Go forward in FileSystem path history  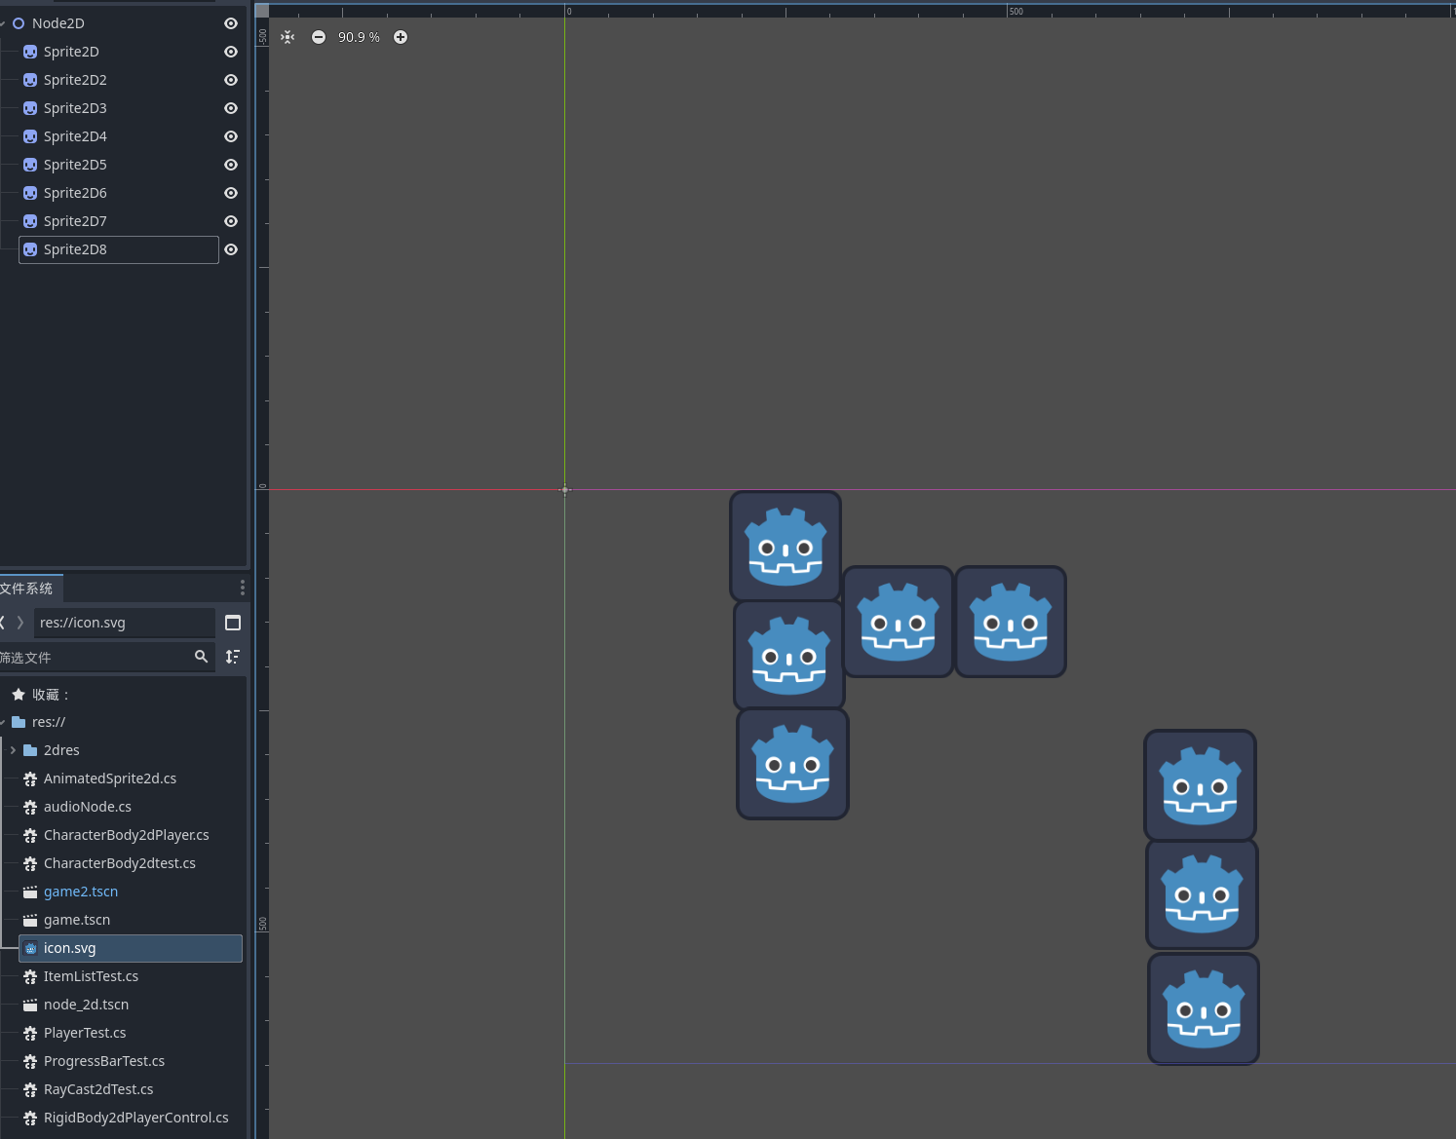click(20, 623)
